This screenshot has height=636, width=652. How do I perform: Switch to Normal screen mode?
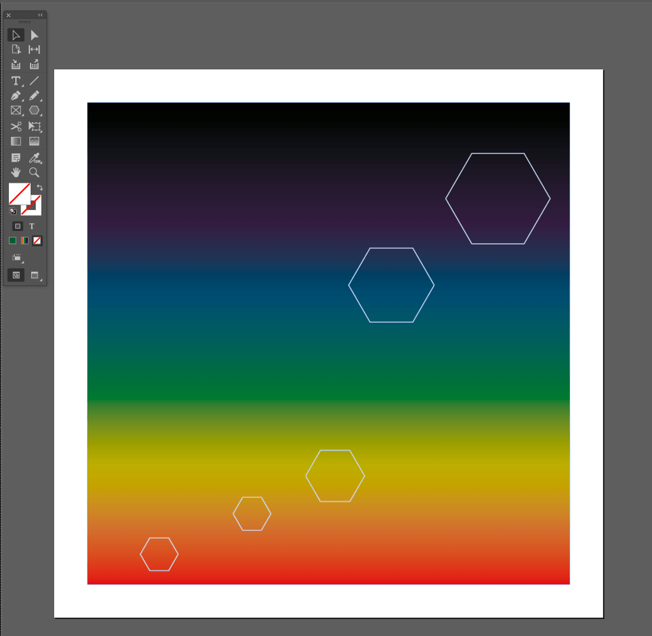coord(16,275)
